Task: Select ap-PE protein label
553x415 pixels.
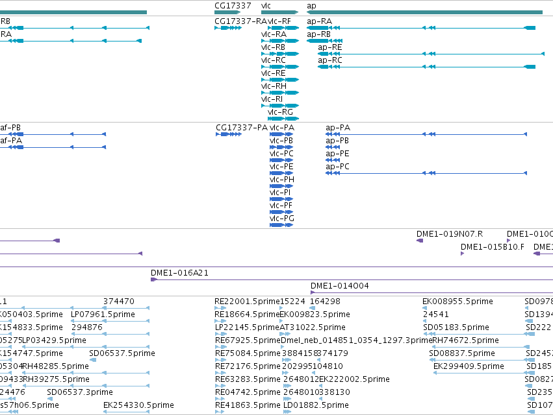Action: 337,154
